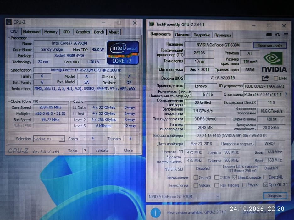
Task: Click the Core VID value 1.201 V
Action: (93, 62)
